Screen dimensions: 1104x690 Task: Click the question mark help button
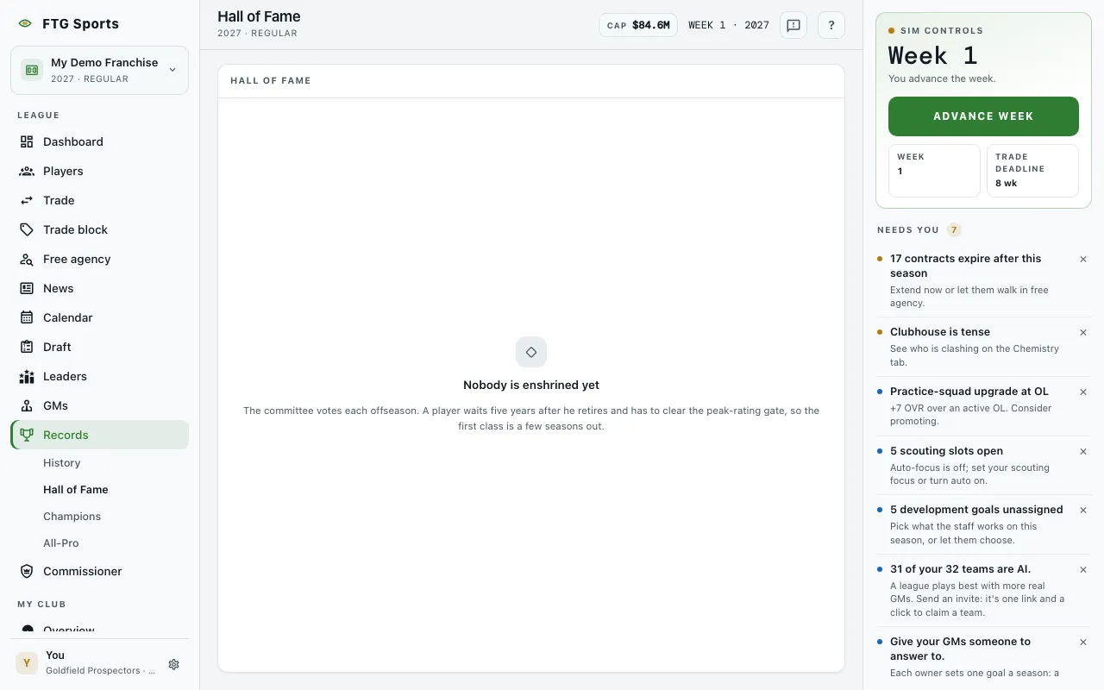(831, 25)
